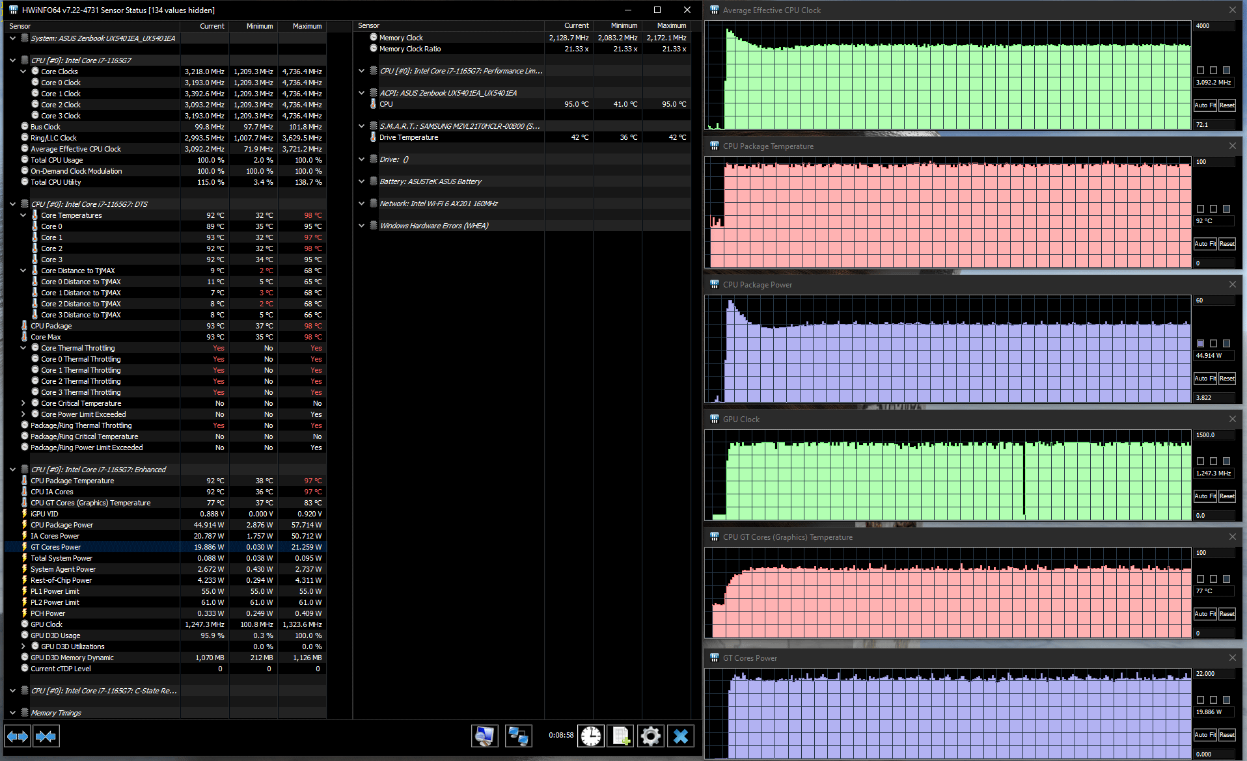Screen dimensions: 1247x761
Task: Expand the Core Critical Temperature row
Action: click(x=23, y=403)
